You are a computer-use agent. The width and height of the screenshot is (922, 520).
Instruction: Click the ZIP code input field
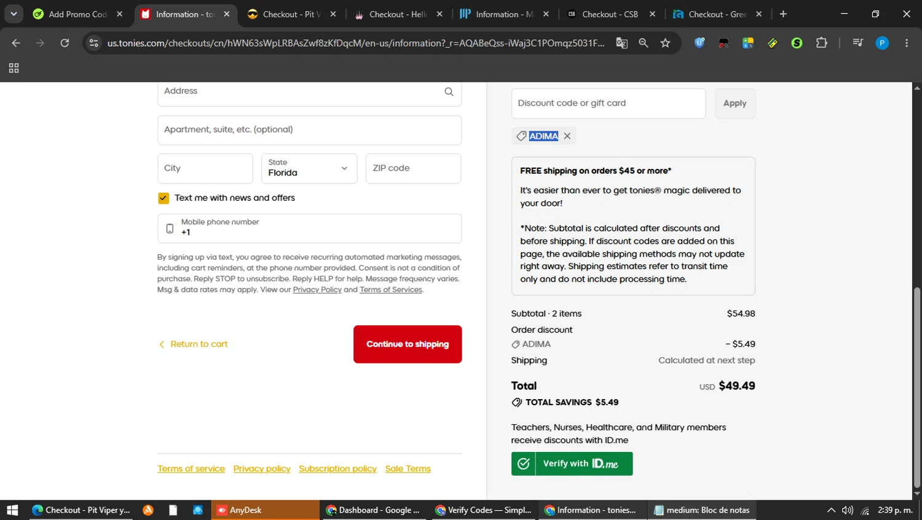coord(413,168)
